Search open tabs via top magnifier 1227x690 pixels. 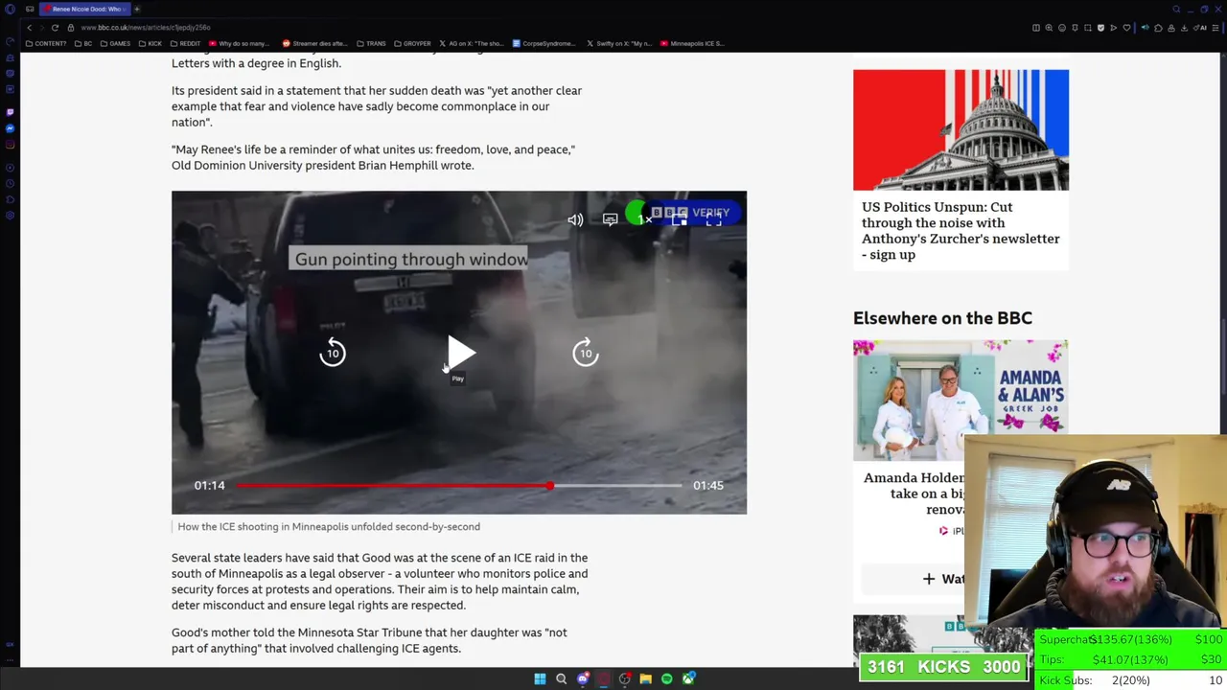(1176, 9)
